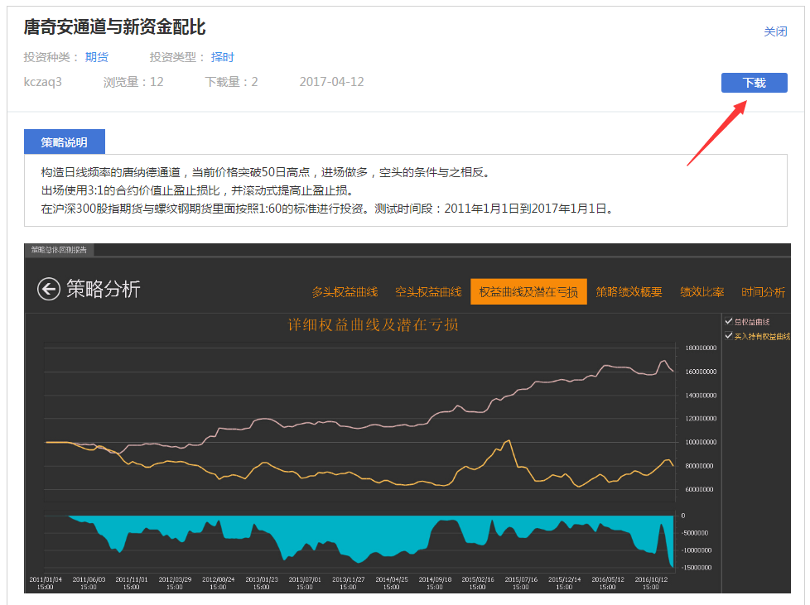This screenshot has height=605, width=810.
Task: Open the 期货 investment category link
Action: coord(97,57)
